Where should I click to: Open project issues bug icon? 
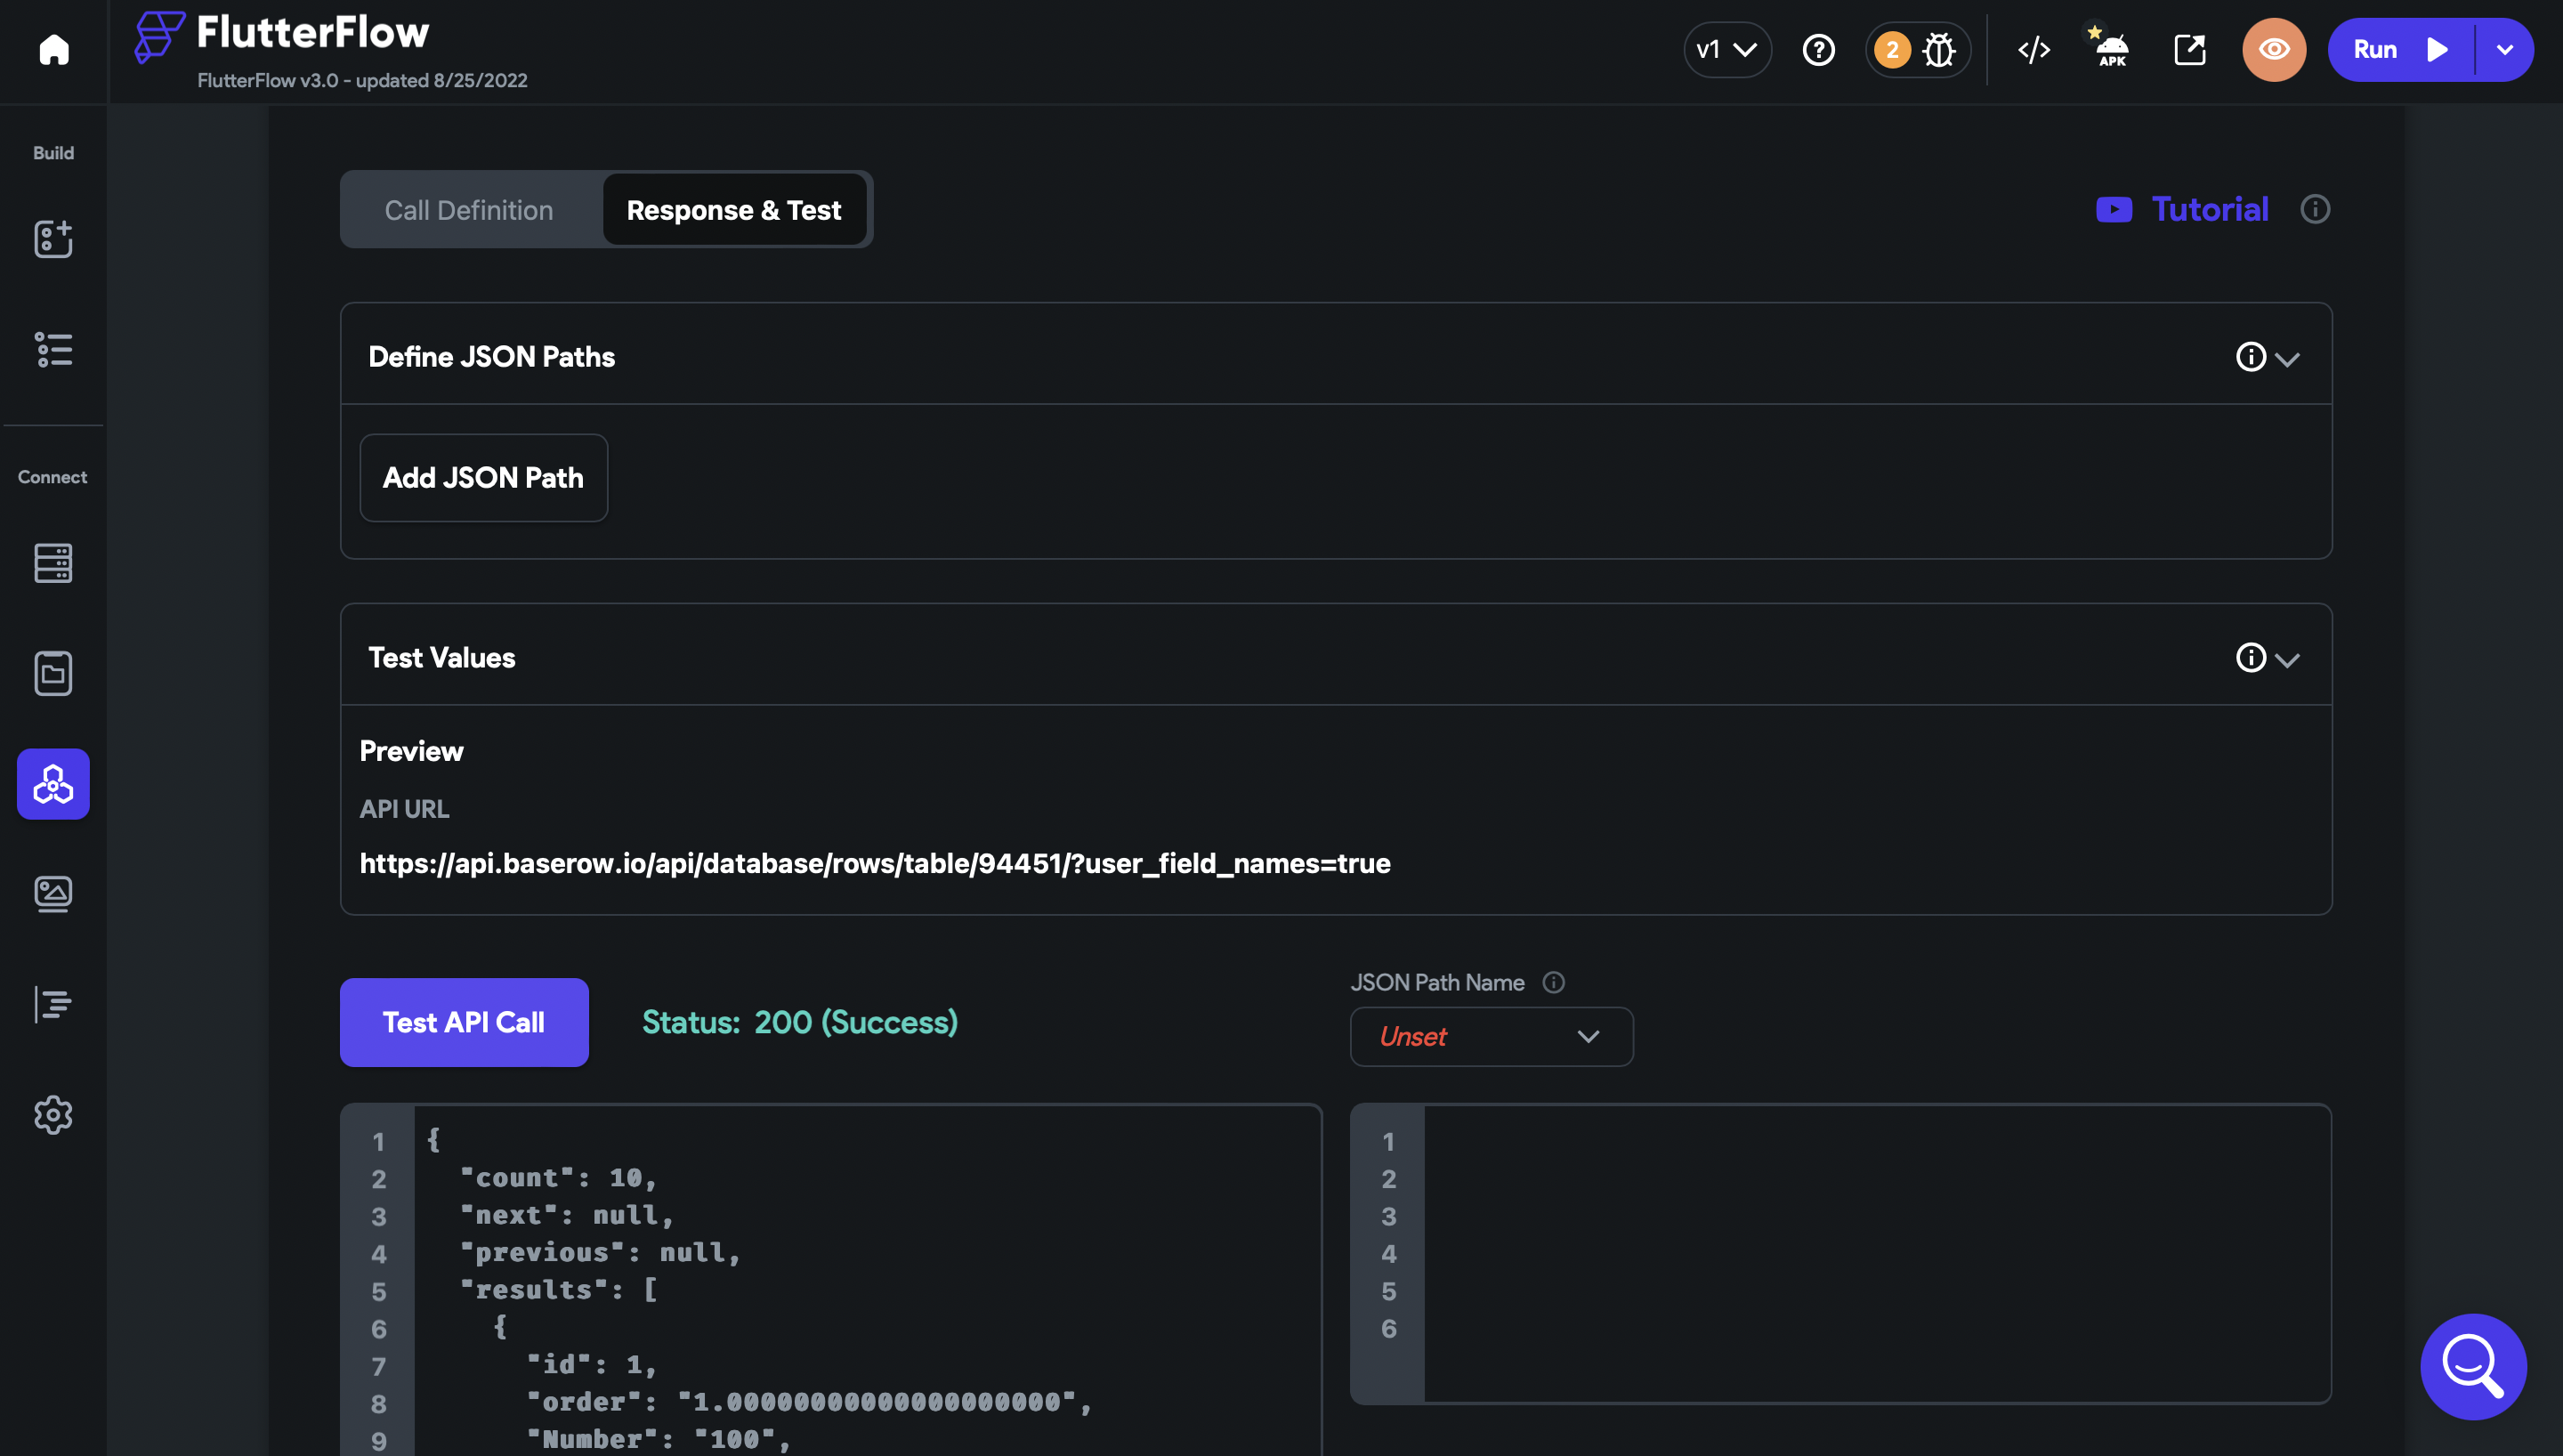[1938, 49]
